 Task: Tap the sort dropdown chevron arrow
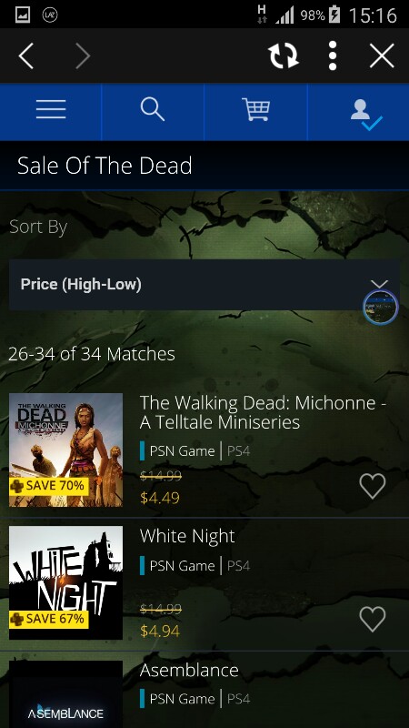[379, 284]
